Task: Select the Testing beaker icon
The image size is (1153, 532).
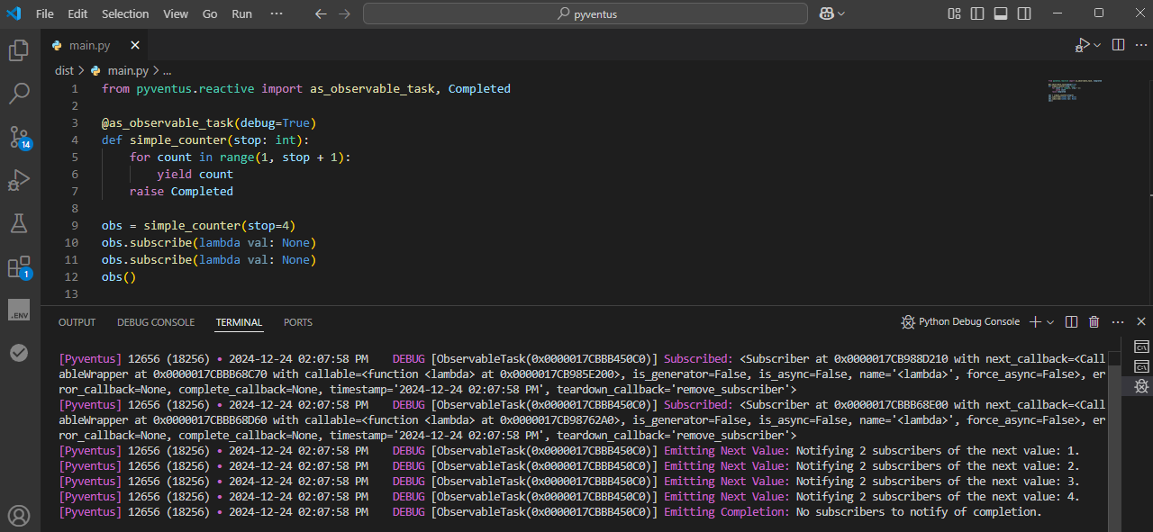Action: 19,222
